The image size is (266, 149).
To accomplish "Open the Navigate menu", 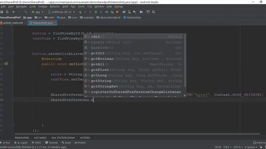I will point(21,7).
